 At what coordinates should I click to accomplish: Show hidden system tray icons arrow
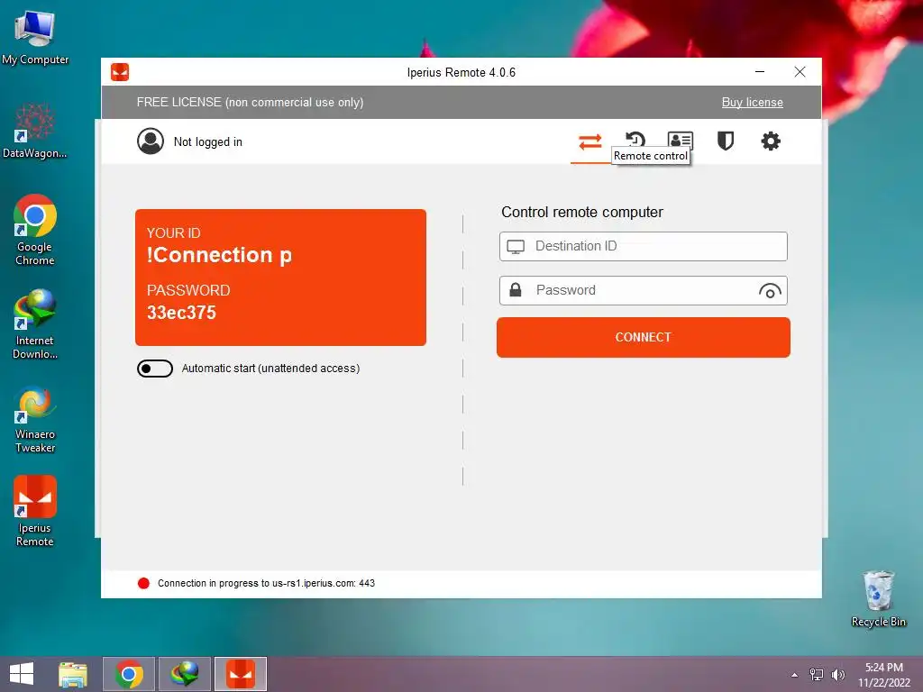point(795,675)
